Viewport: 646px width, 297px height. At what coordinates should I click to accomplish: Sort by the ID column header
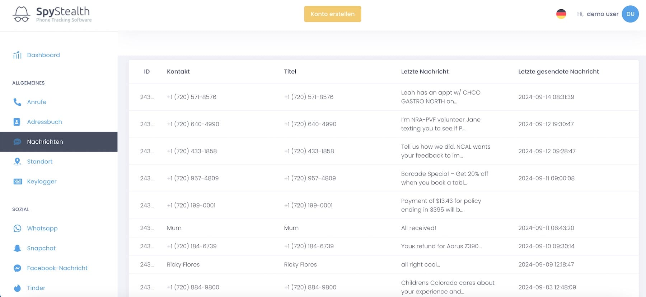tap(147, 71)
